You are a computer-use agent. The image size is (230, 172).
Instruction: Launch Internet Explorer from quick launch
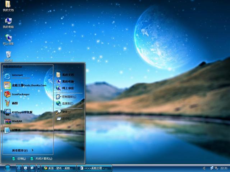(x=19, y=168)
